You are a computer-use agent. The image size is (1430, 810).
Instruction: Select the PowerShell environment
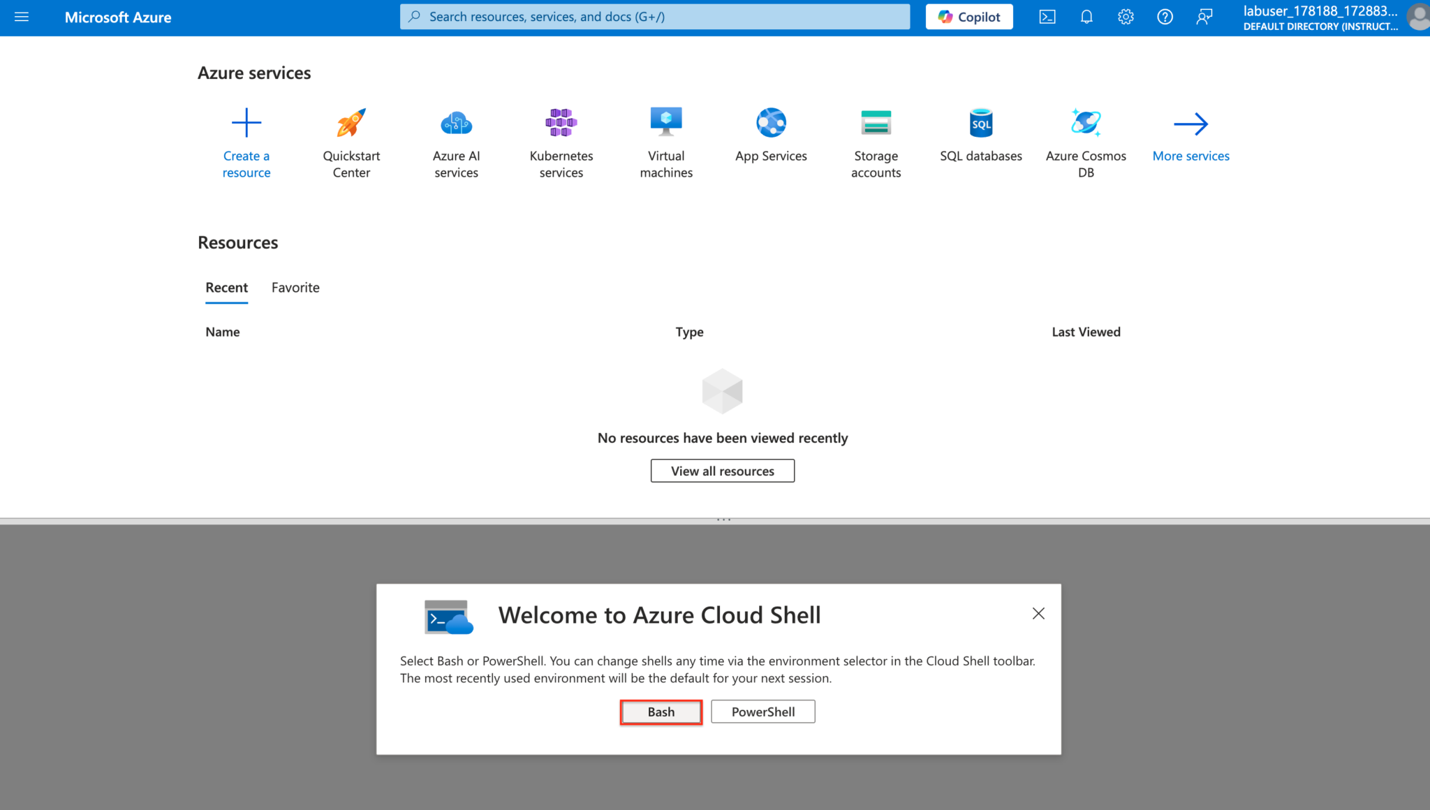(x=762, y=712)
